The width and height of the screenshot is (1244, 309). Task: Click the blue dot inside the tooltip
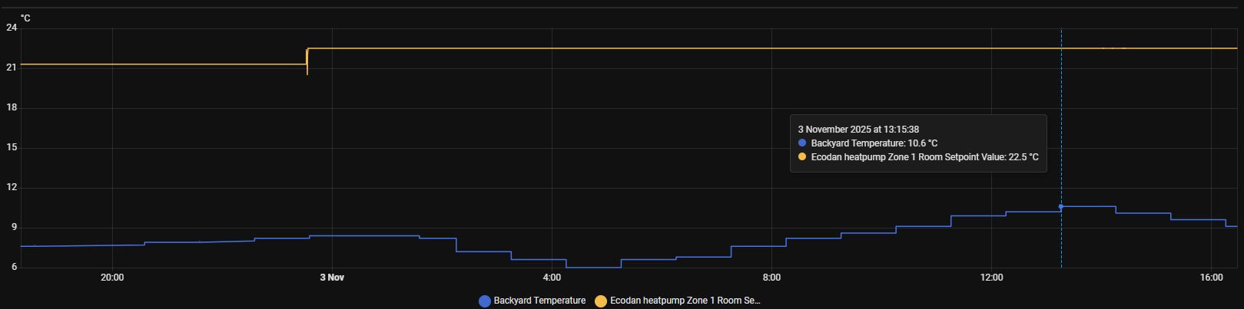802,143
